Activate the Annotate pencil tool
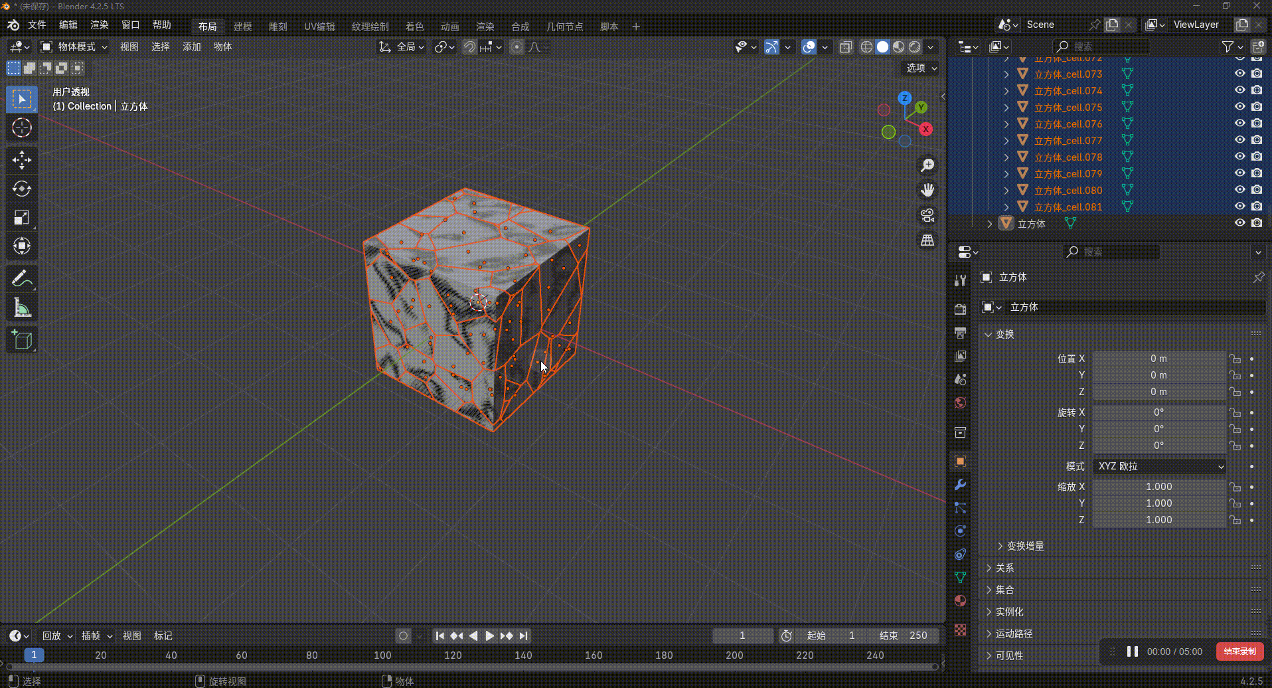This screenshot has width=1272, height=688. tap(21, 279)
